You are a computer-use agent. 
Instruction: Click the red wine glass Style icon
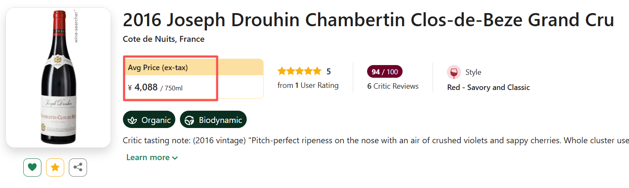[x=454, y=72]
